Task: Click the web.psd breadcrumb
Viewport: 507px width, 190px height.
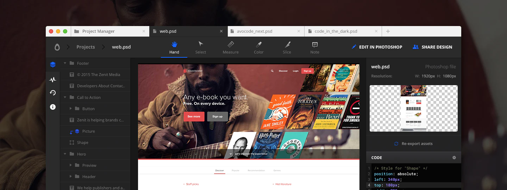Action: coord(121,47)
